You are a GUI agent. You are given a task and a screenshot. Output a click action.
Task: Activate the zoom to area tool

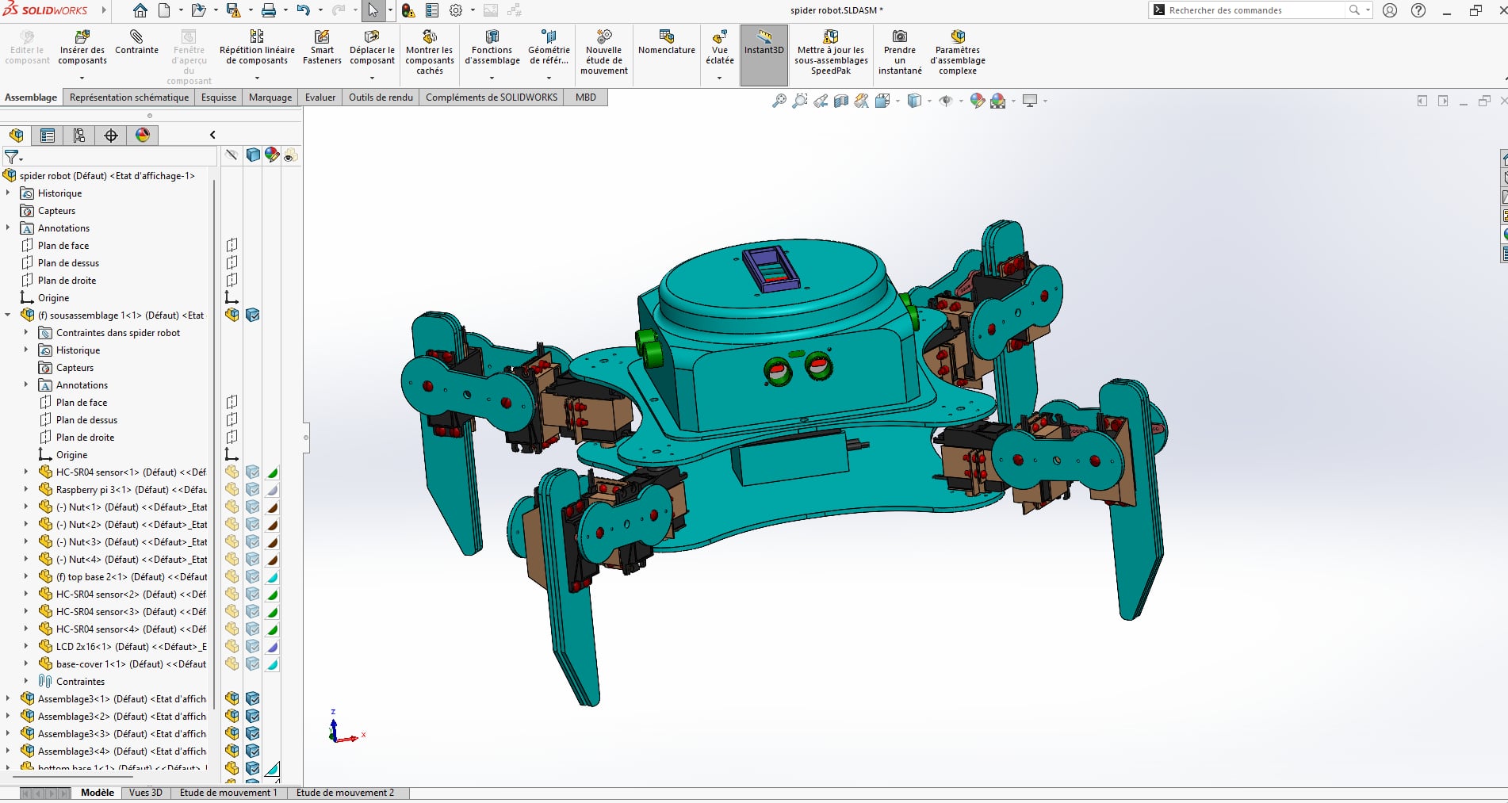tap(800, 101)
